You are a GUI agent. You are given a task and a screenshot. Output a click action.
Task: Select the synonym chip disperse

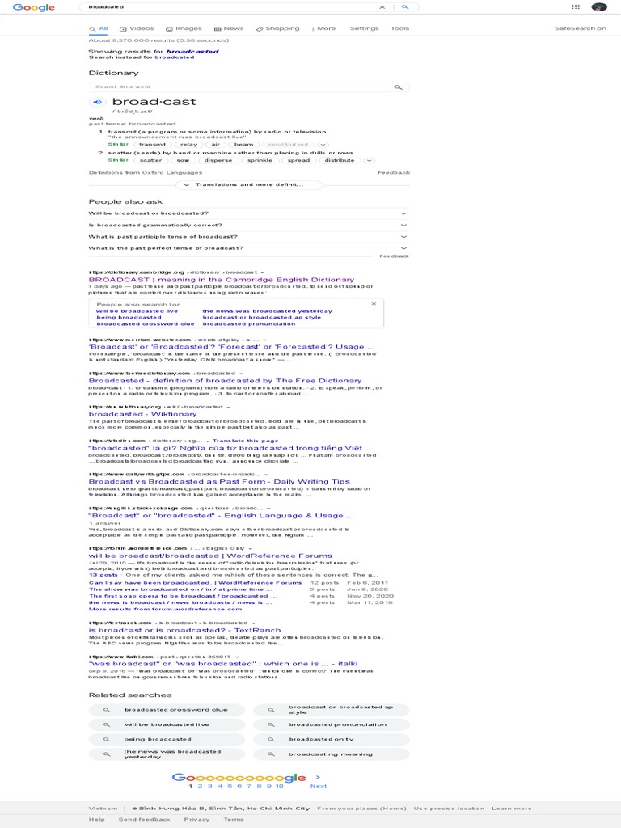click(218, 161)
